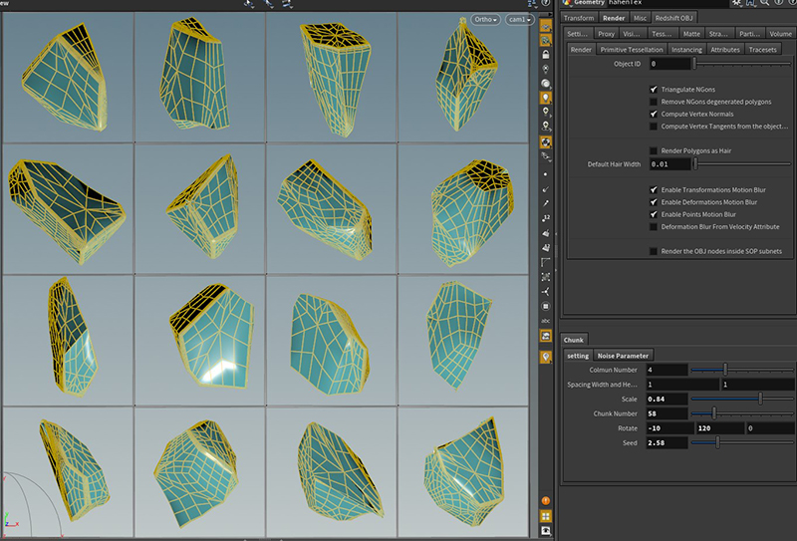797x541 pixels.
Task: Click the highlighted sphere material display icon
Action: (545, 141)
